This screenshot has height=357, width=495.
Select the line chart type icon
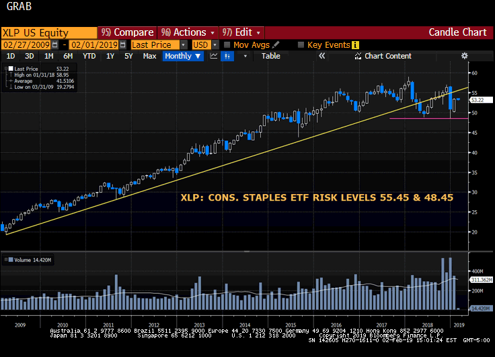click(214, 56)
